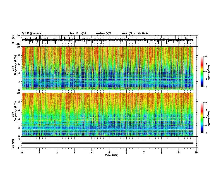Screen dimensions: 221x171
Task: Click the date 'Jan. 12, 2025' header text
Action: pyautogui.click(x=78, y=34)
